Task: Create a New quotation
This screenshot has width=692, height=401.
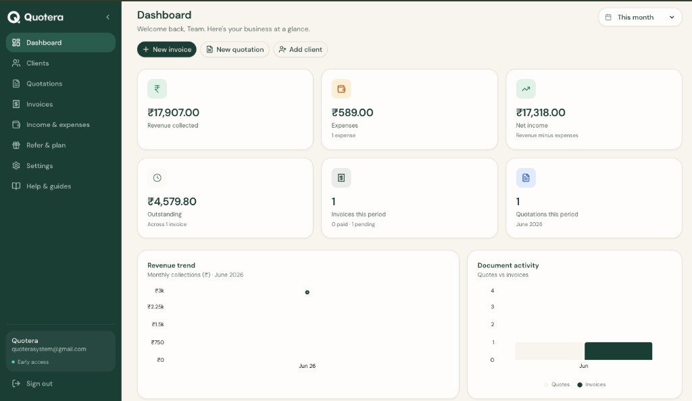Action: [x=234, y=49]
